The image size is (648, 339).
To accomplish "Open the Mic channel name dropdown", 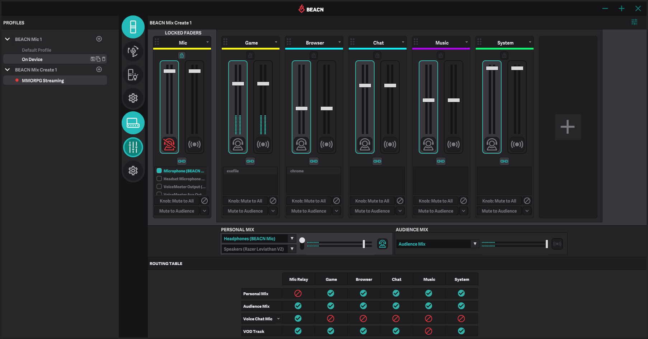I will [x=207, y=42].
